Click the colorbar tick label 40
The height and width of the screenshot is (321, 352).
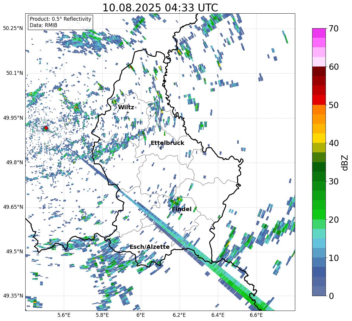334,143
